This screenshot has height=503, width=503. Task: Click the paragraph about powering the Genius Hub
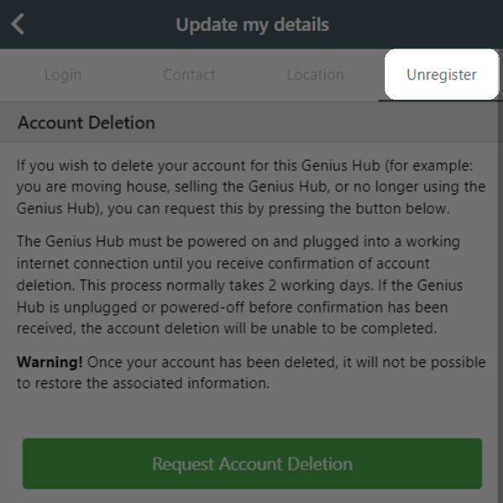point(240,285)
